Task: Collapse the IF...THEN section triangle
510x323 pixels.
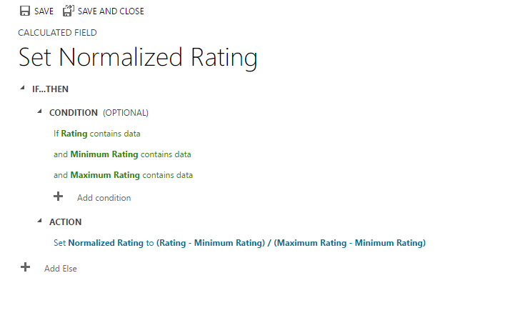Action: click(x=24, y=88)
